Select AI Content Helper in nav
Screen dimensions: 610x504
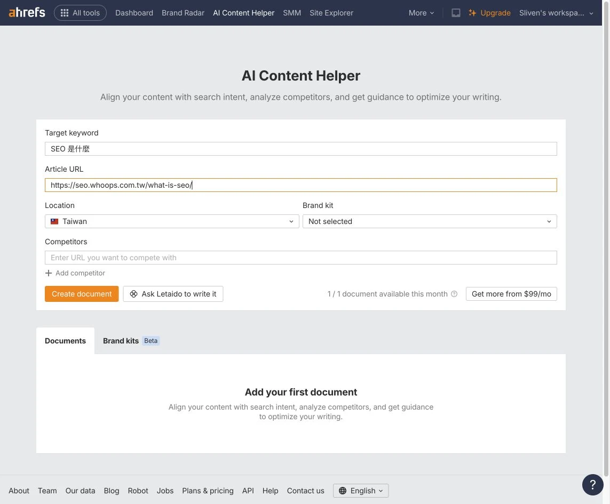coord(243,13)
